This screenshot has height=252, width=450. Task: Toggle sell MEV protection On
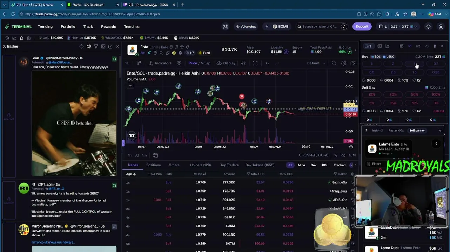tap(417, 111)
